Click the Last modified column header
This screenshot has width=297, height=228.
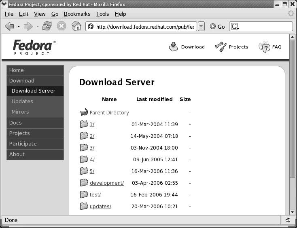point(155,99)
